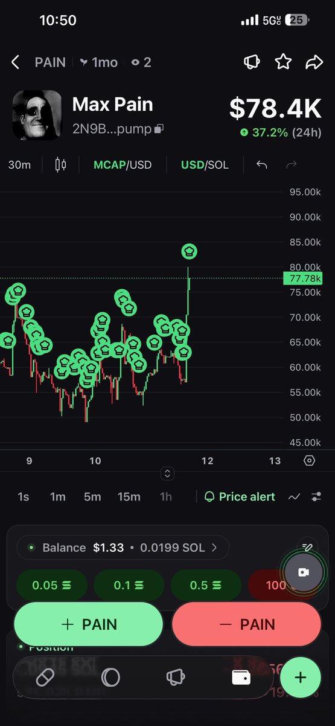Screen dimensions: 335x726
Task: Select the 1m timeframe
Action: tap(58, 497)
